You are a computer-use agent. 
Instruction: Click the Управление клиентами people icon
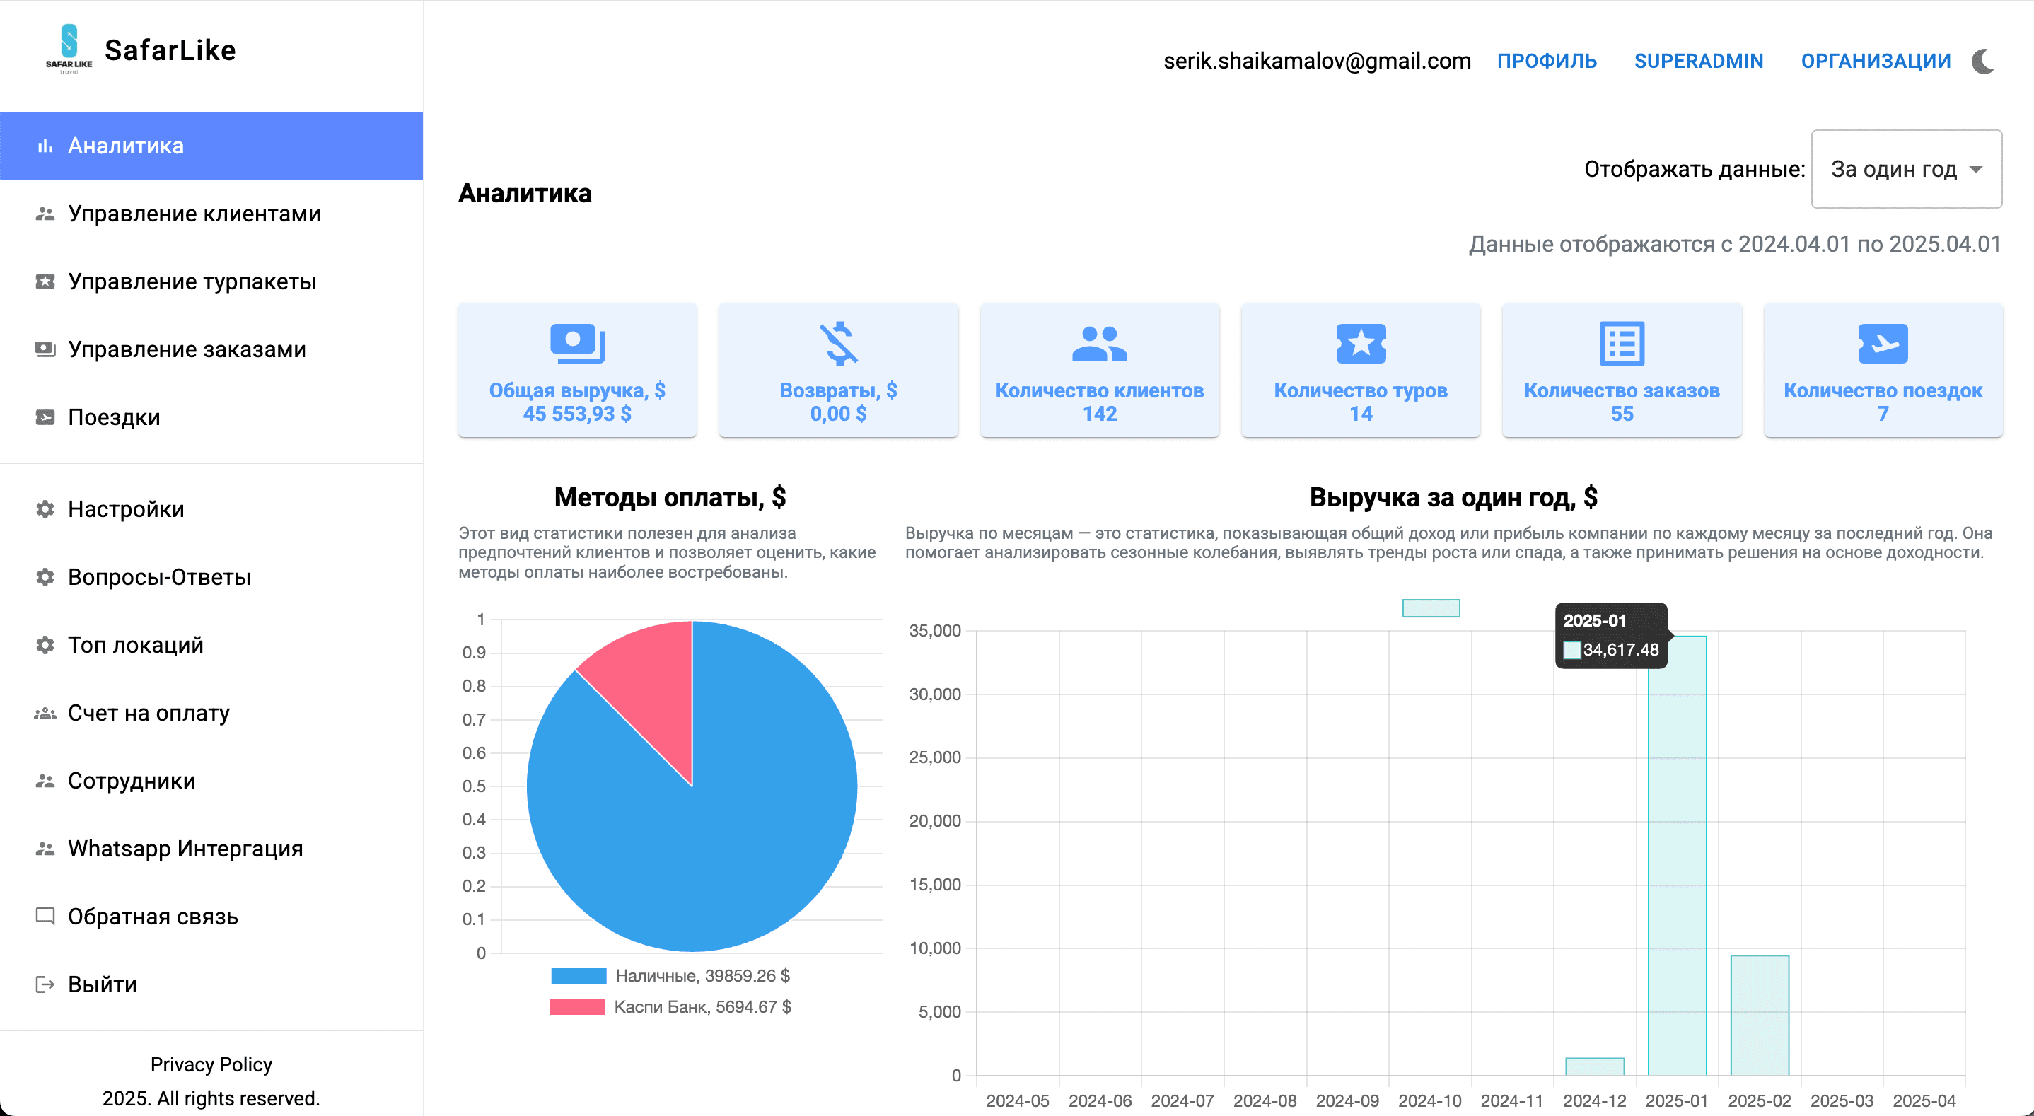point(45,214)
